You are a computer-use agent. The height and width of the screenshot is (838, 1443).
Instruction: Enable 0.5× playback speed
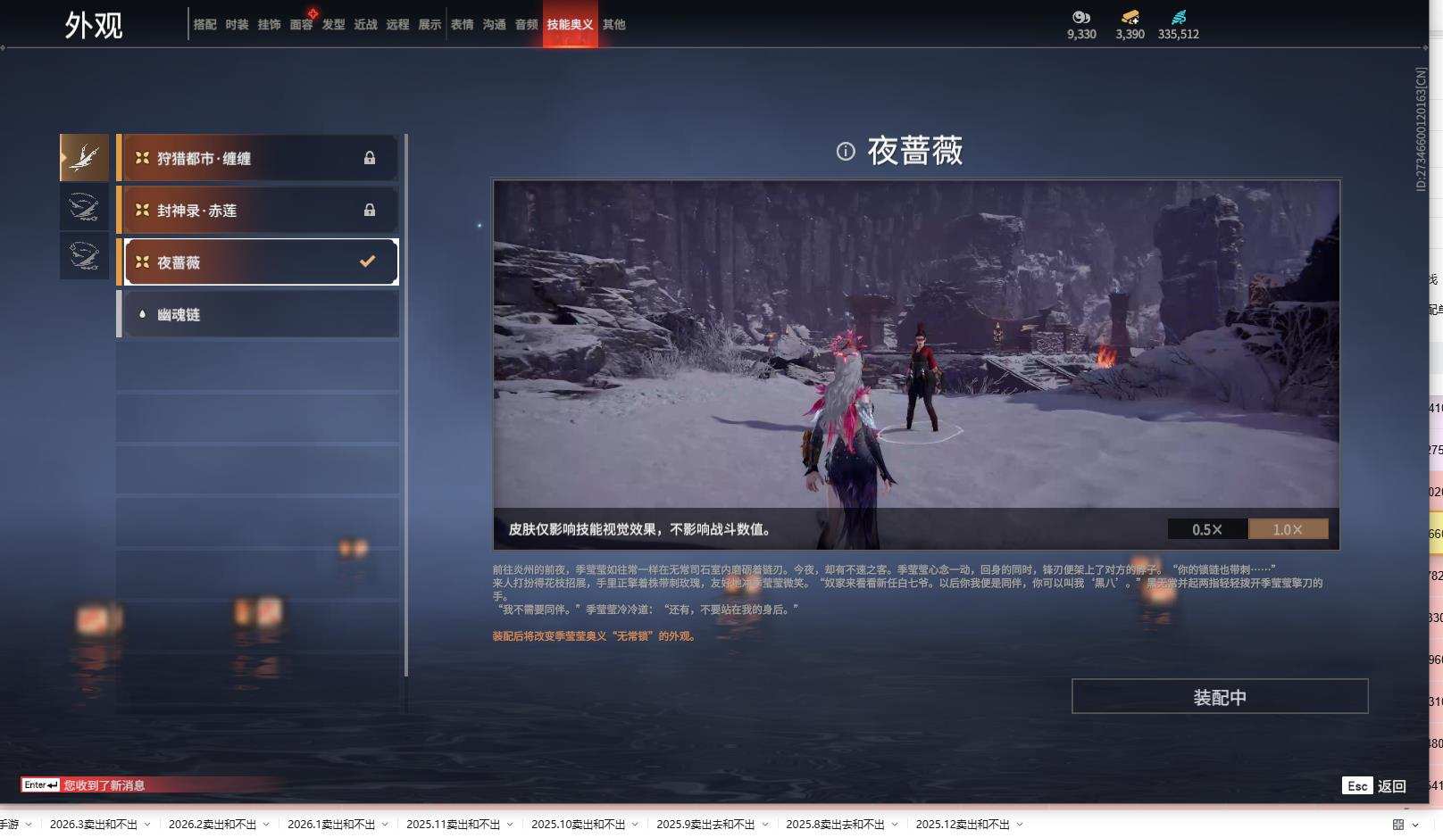pos(1206,528)
